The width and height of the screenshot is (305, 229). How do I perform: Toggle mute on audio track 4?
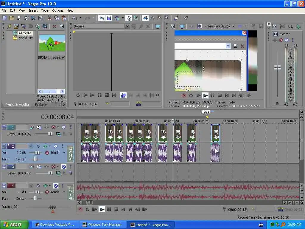(56, 186)
